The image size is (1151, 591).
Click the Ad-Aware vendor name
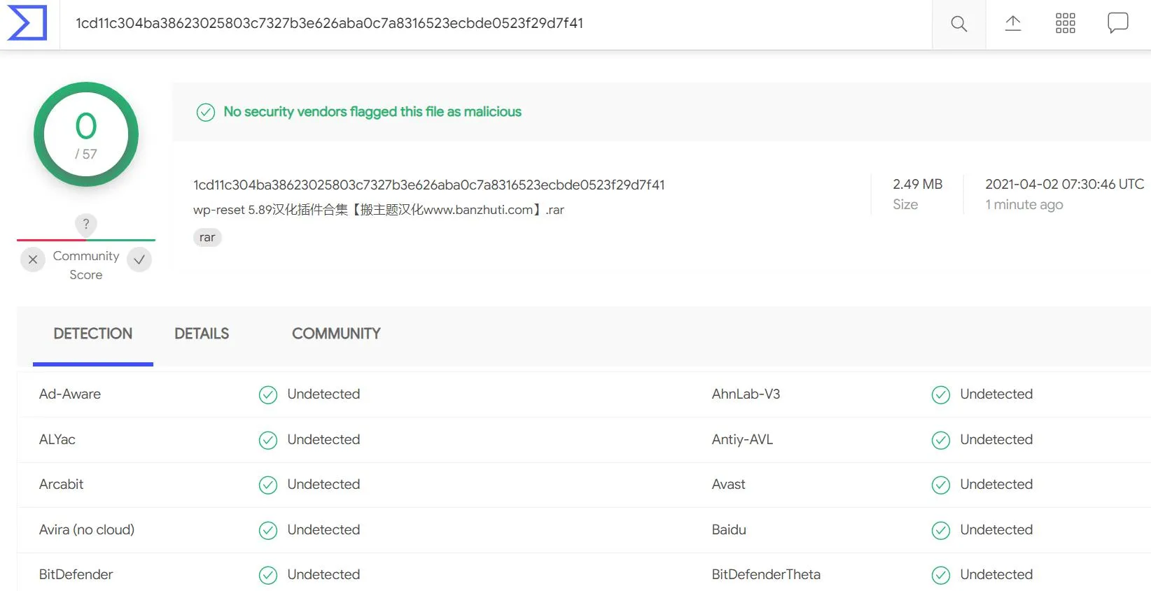[x=70, y=394]
